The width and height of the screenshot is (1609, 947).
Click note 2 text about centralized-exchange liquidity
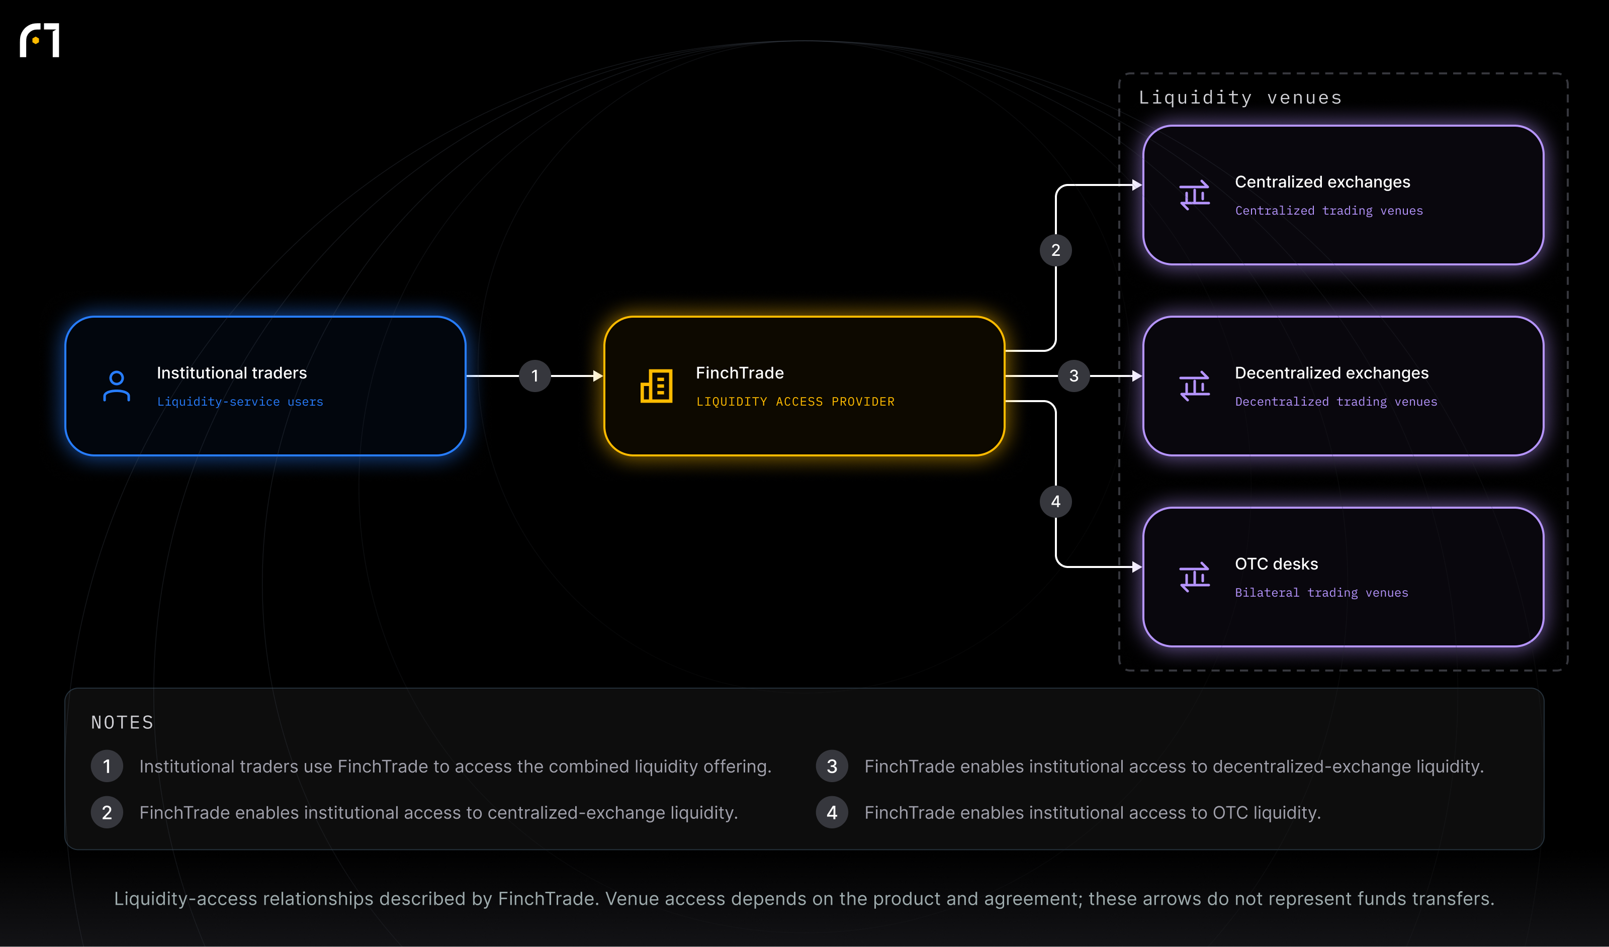tap(438, 812)
